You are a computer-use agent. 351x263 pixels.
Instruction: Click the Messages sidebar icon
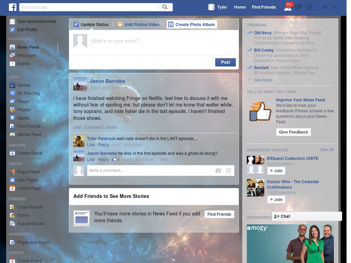click(12, 55)
